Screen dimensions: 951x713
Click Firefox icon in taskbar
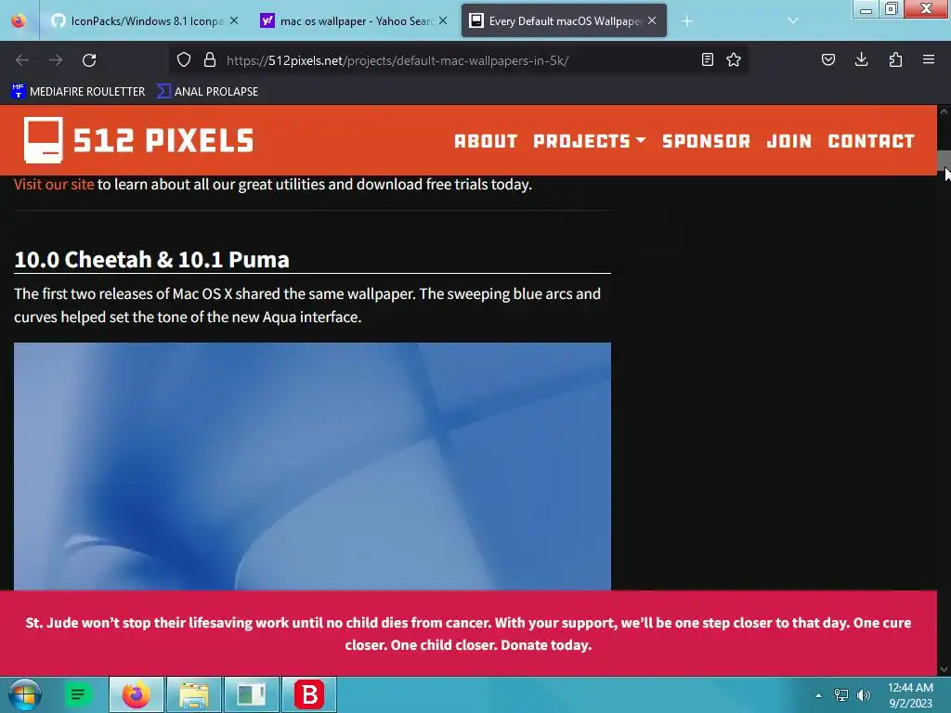[x=137, y=694]
